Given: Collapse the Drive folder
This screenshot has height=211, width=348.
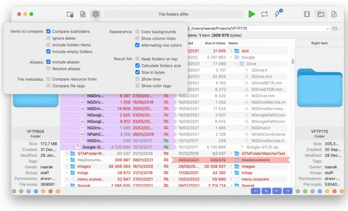Looking at the screenshot, I should [235, 64].
